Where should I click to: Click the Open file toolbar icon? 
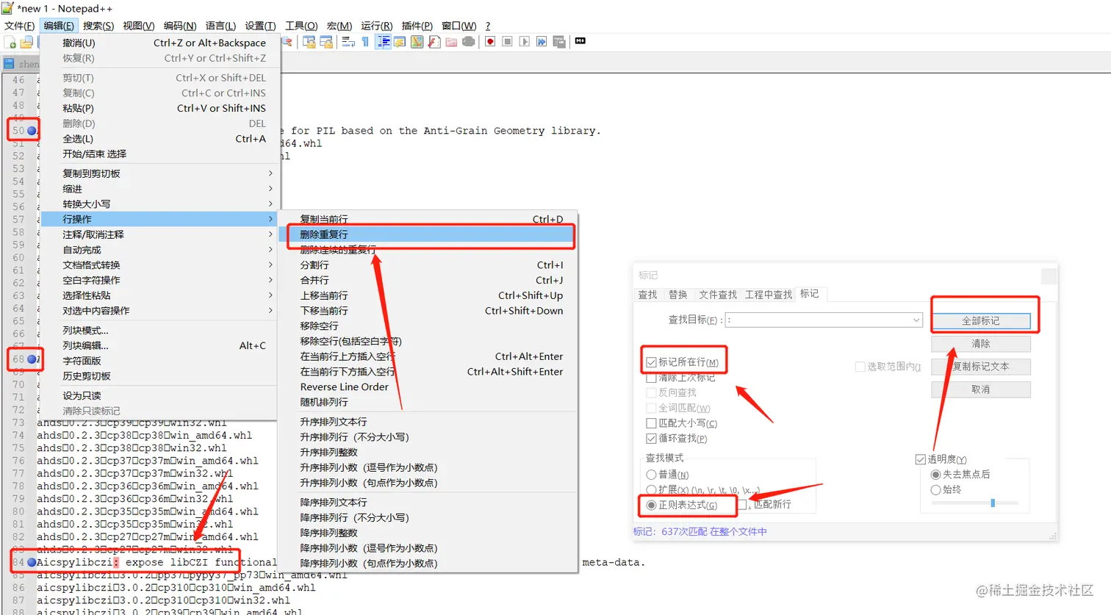[27, 43]
